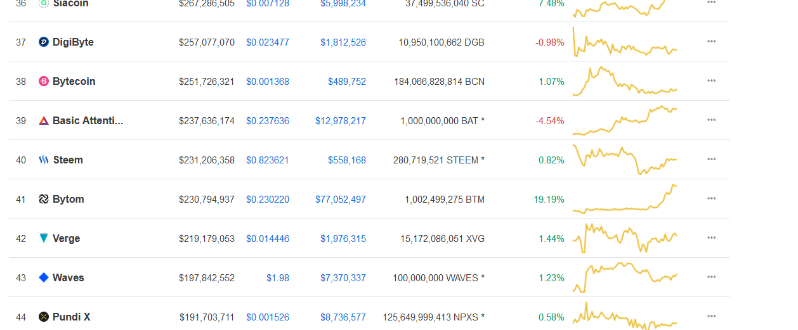Click Bytom price $0.230220
Screen dimensions: 798x330
[268, 200]
